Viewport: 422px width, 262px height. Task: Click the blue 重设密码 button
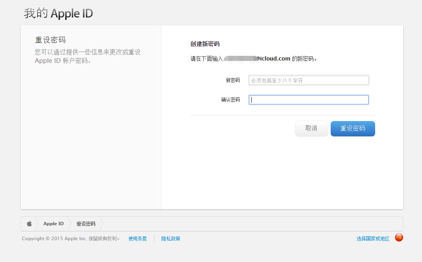point(353,128)
